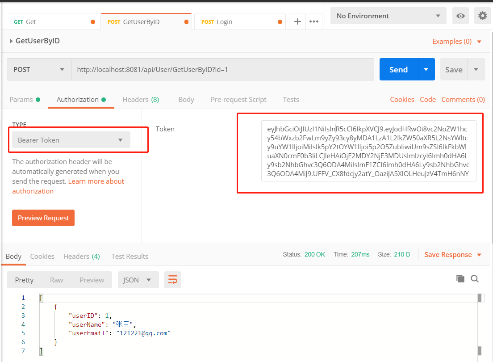Click the 200 OK status text
The width and height of the screenshot is (493, 362).
tap(314, 254)
